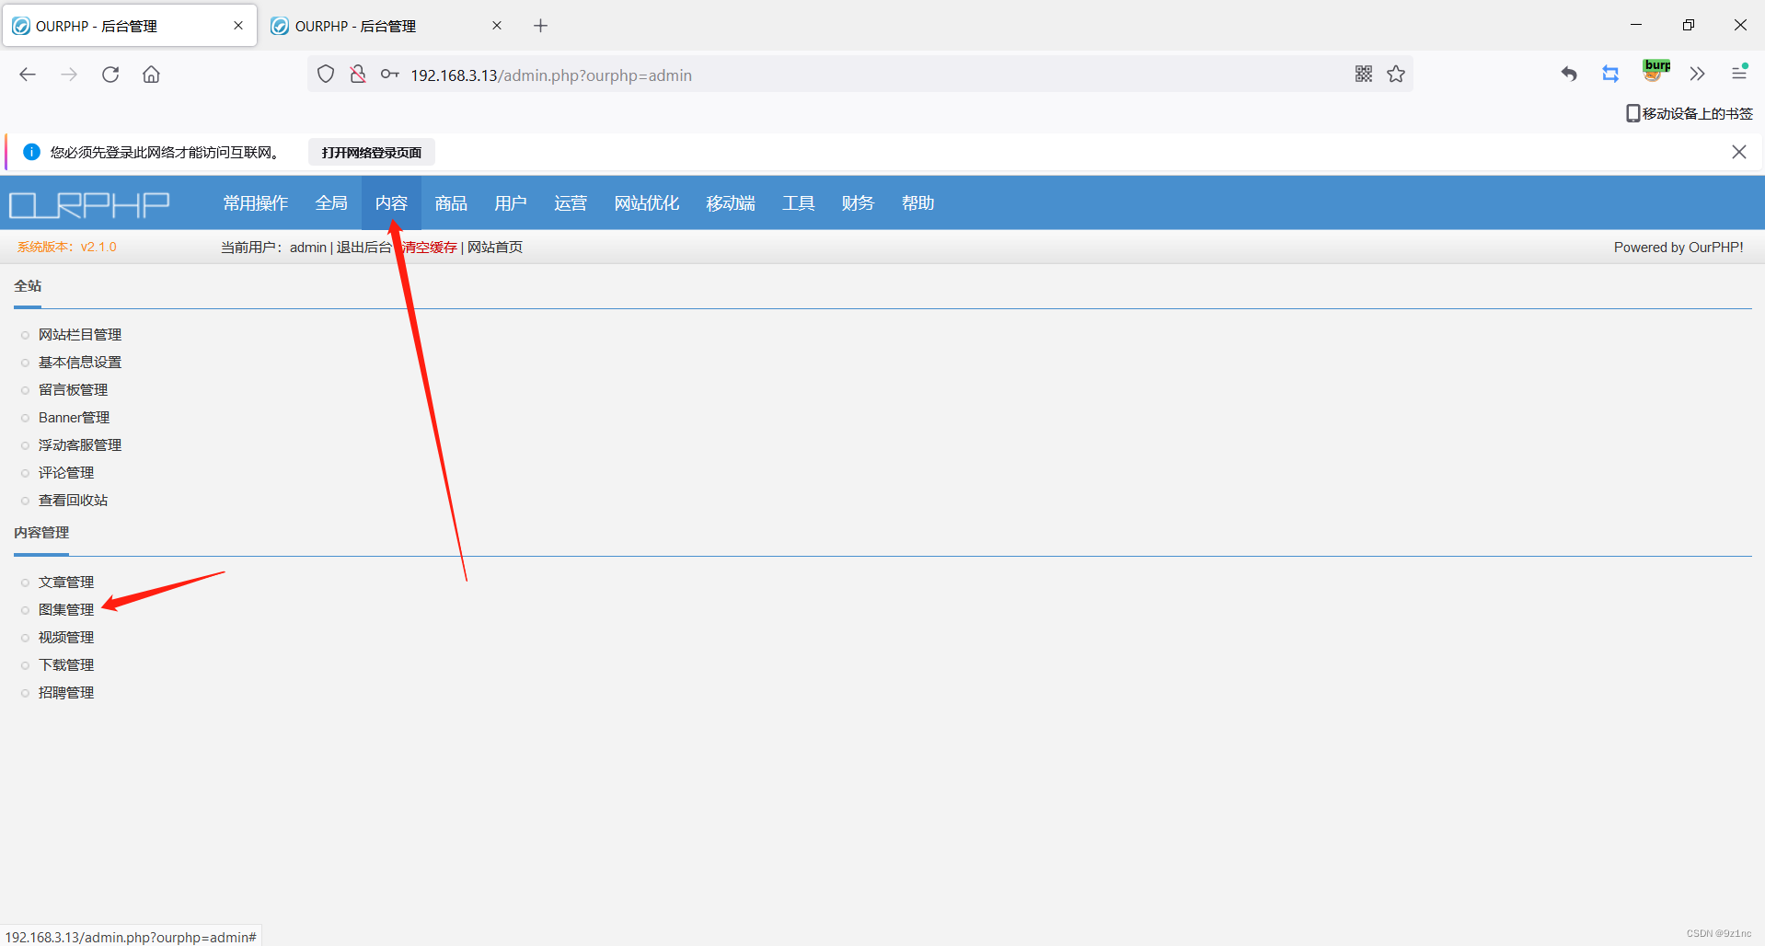Open the 网站优化 menu
This screenshot has height=946, width=1765.
click(647, 203)
